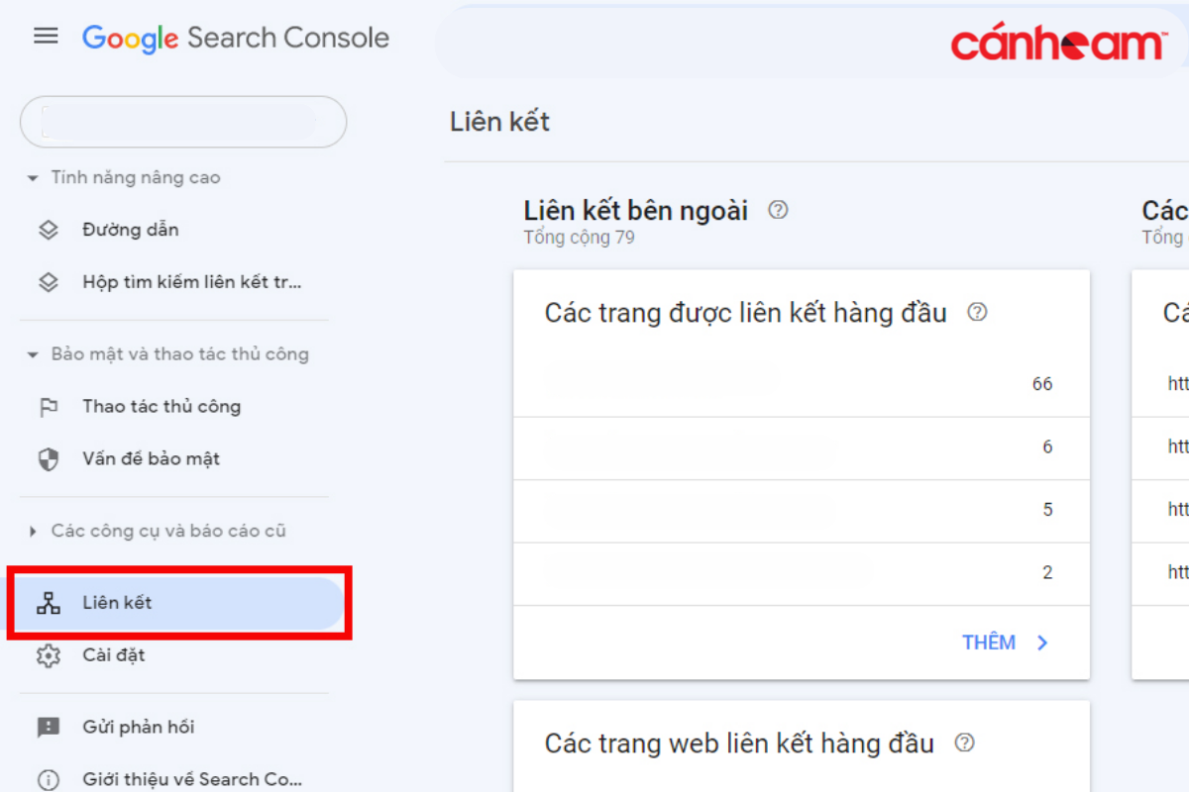Click the Liên kết sitemap icon
The width and height of the screenshot is (1189, 792).
coord(48,603)
